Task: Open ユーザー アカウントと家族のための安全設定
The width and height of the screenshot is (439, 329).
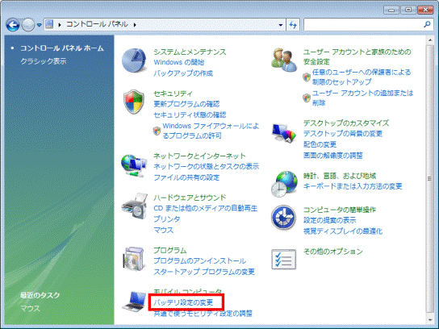Action: coord(357,56)
